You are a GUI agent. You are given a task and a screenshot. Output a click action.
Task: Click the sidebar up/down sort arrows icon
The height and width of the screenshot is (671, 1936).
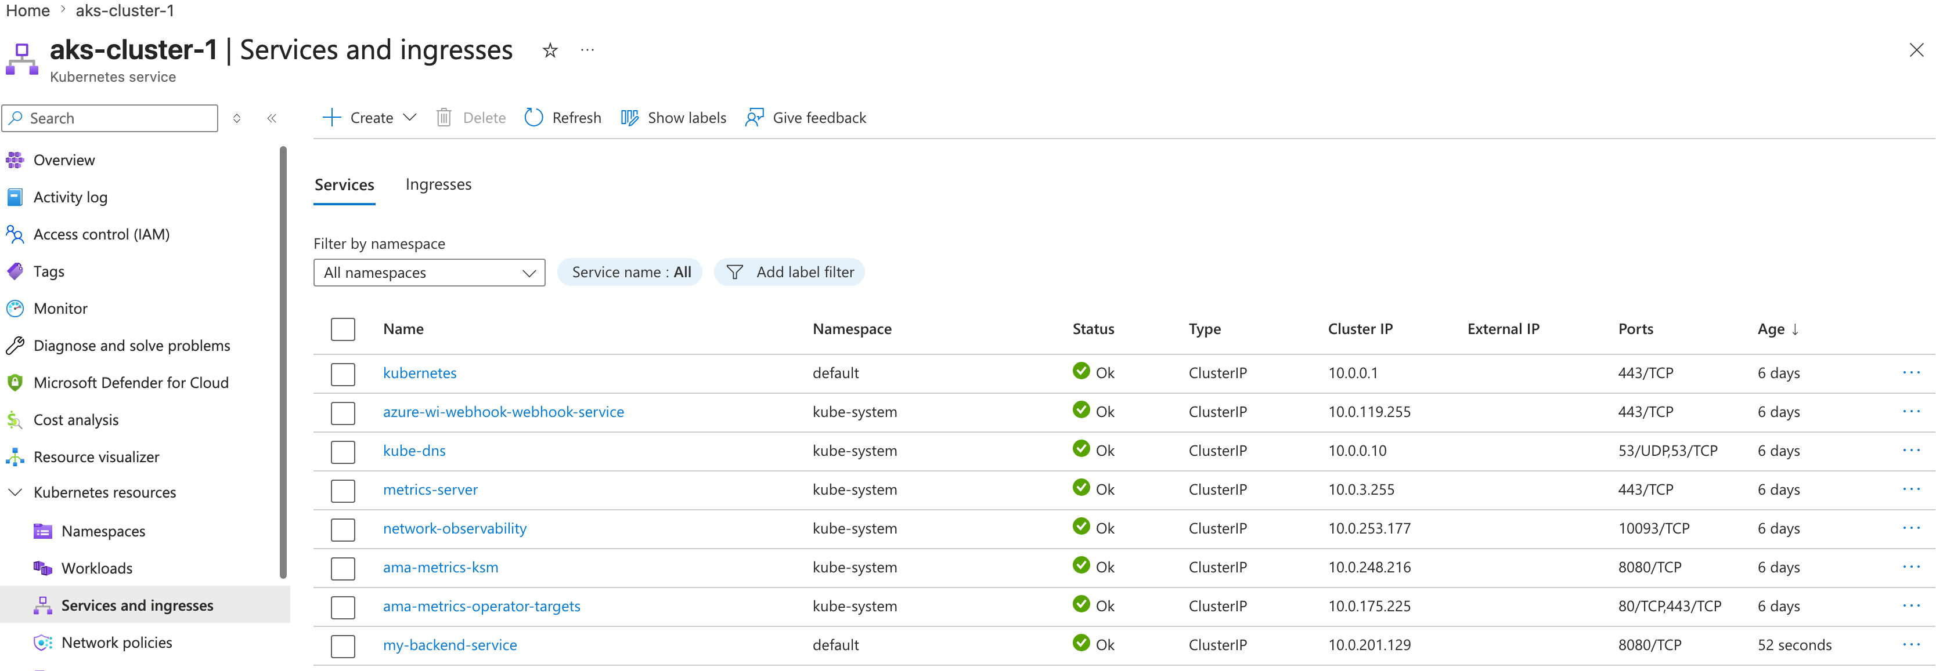coord(237,118)
